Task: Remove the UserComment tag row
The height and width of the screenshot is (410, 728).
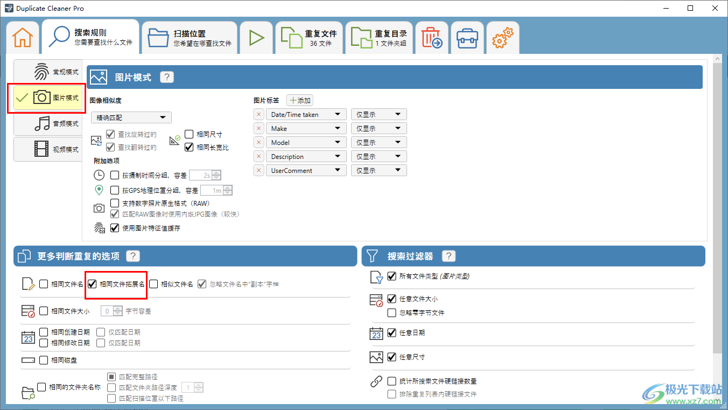Action: (x=258, y=171)
